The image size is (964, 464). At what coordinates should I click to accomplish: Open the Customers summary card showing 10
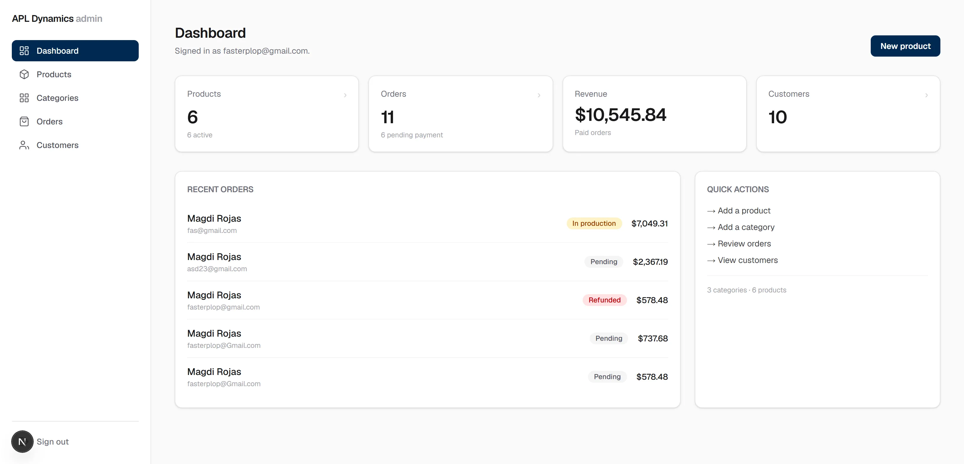click(848, 114)
